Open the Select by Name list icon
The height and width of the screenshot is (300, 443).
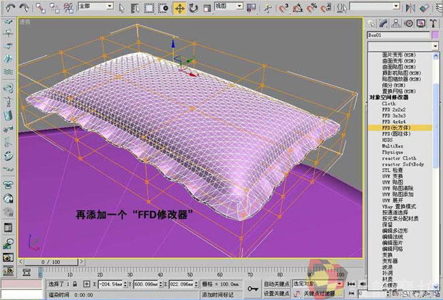click(136, 8)
